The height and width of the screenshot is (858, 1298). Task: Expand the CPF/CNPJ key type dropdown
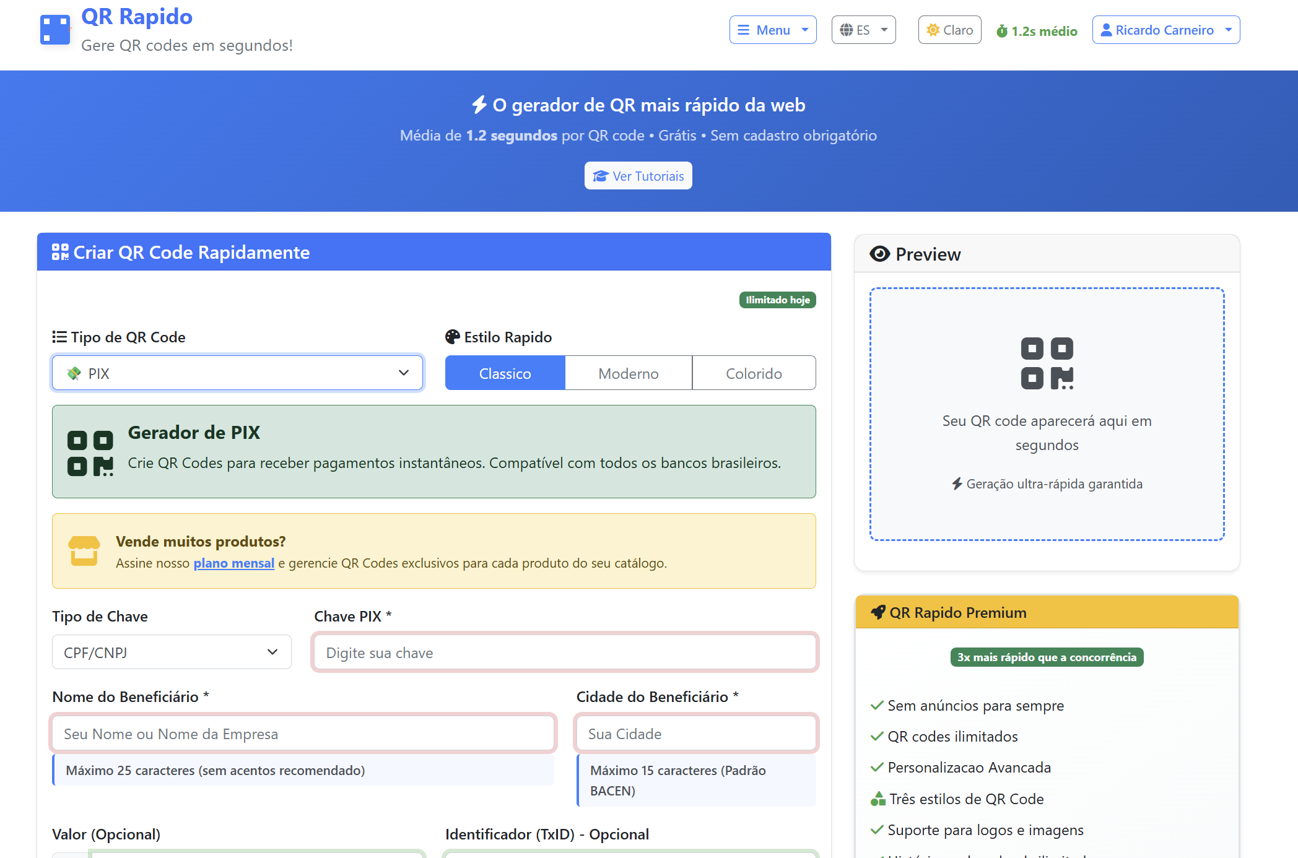tap(172, 652)
